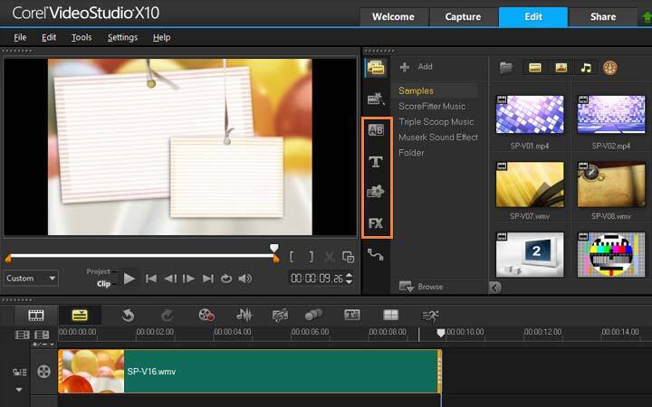The width and height of the screenshot is (652, 407).
Task: Play the preview
Action: pyautogui.click(x=129, y=279)
